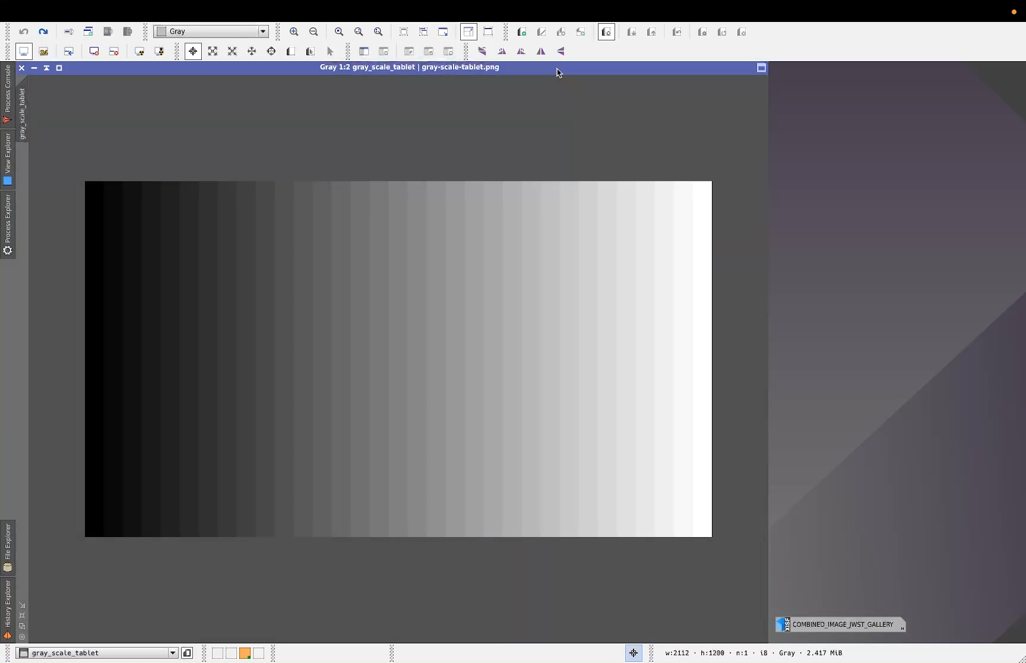This screenshot has width=1026, height=663.
Task: Click the zoom-to-fit magnifier icon
Action: [x=359, y=31]
